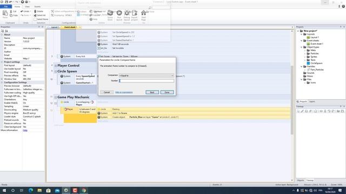346x194 pixels.
Task: Switch to the Events ribbon tab
Action: click(37, 6)
